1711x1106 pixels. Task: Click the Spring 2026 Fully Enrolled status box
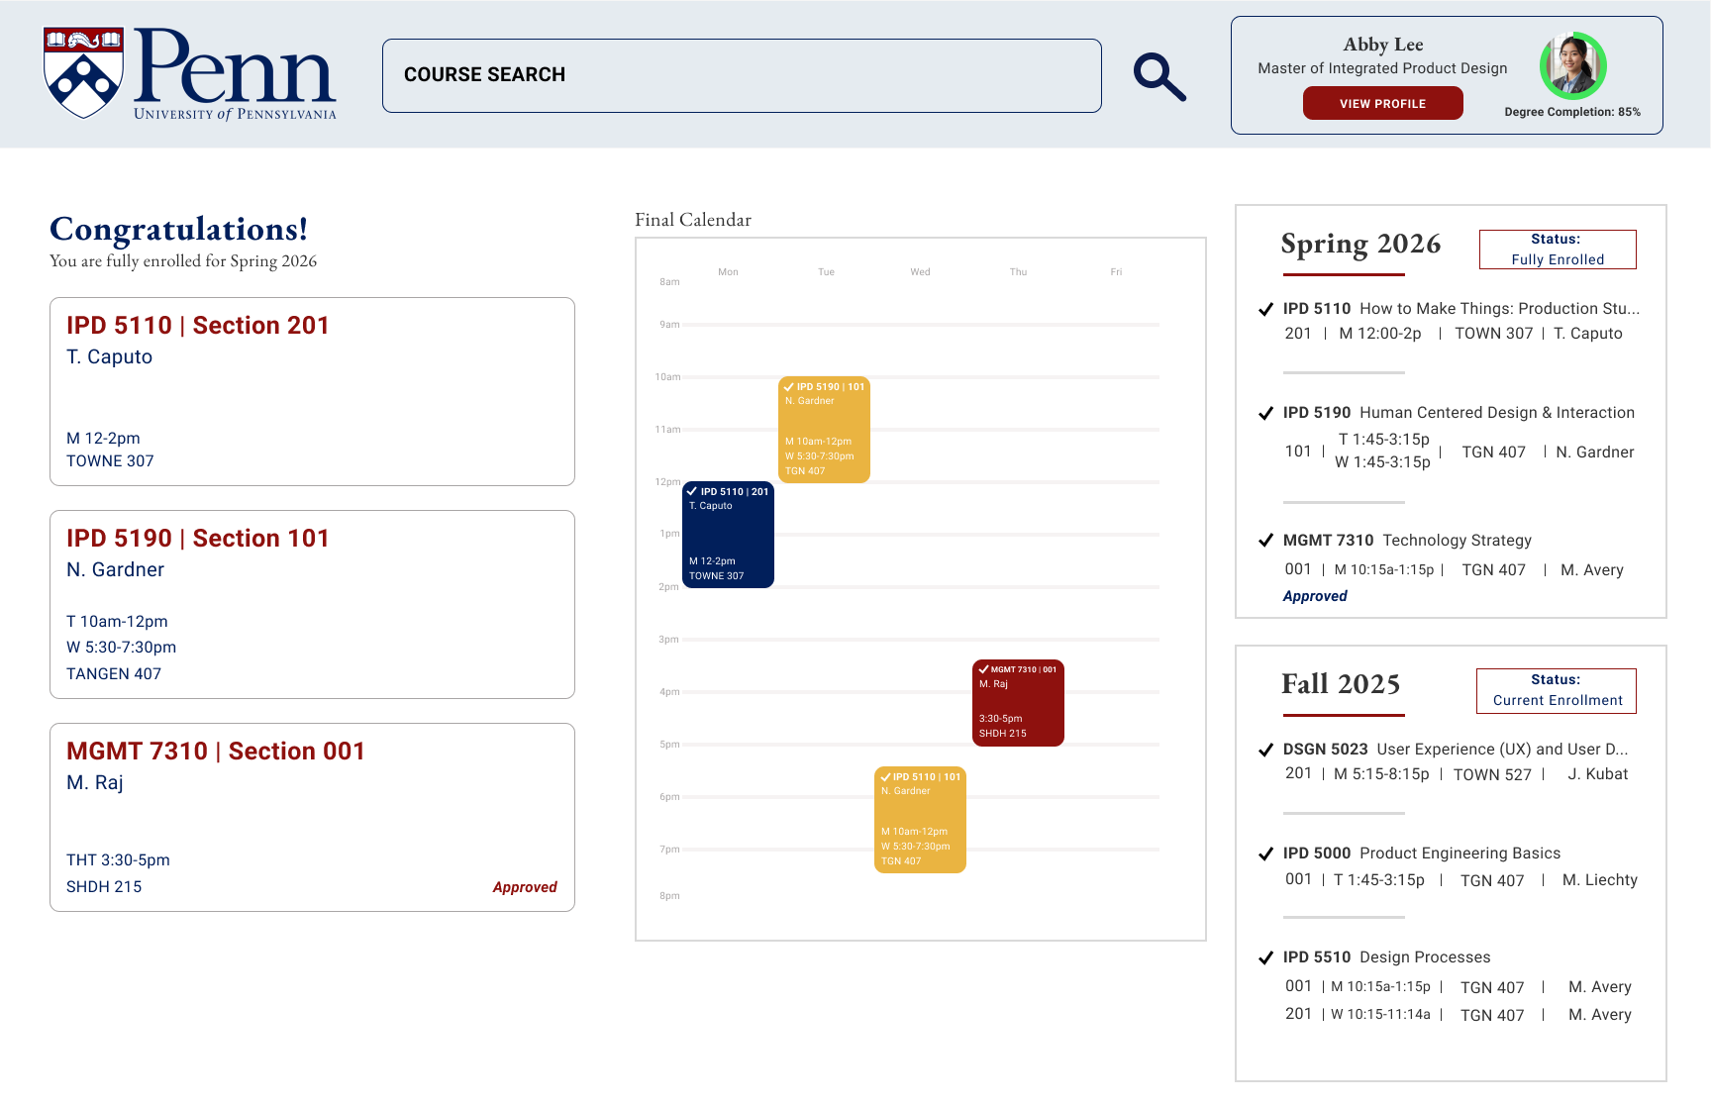pos(1557,250)
